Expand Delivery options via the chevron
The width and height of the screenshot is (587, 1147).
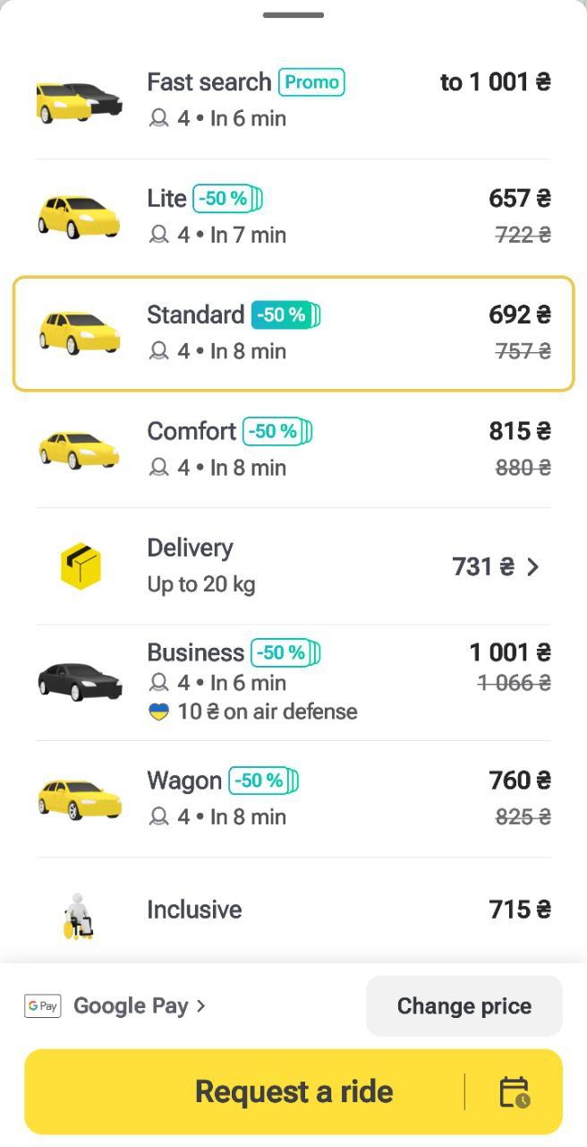point(533,566)
